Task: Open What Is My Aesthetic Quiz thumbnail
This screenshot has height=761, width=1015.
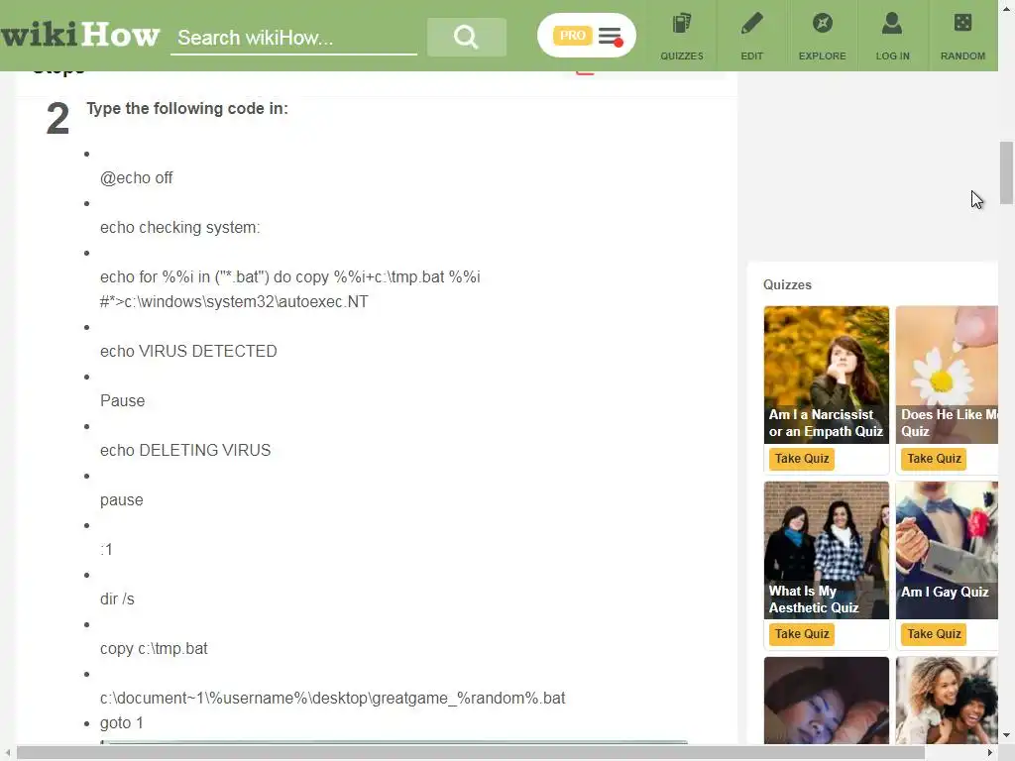Action: pyautogui.click(x=826, y=550)
